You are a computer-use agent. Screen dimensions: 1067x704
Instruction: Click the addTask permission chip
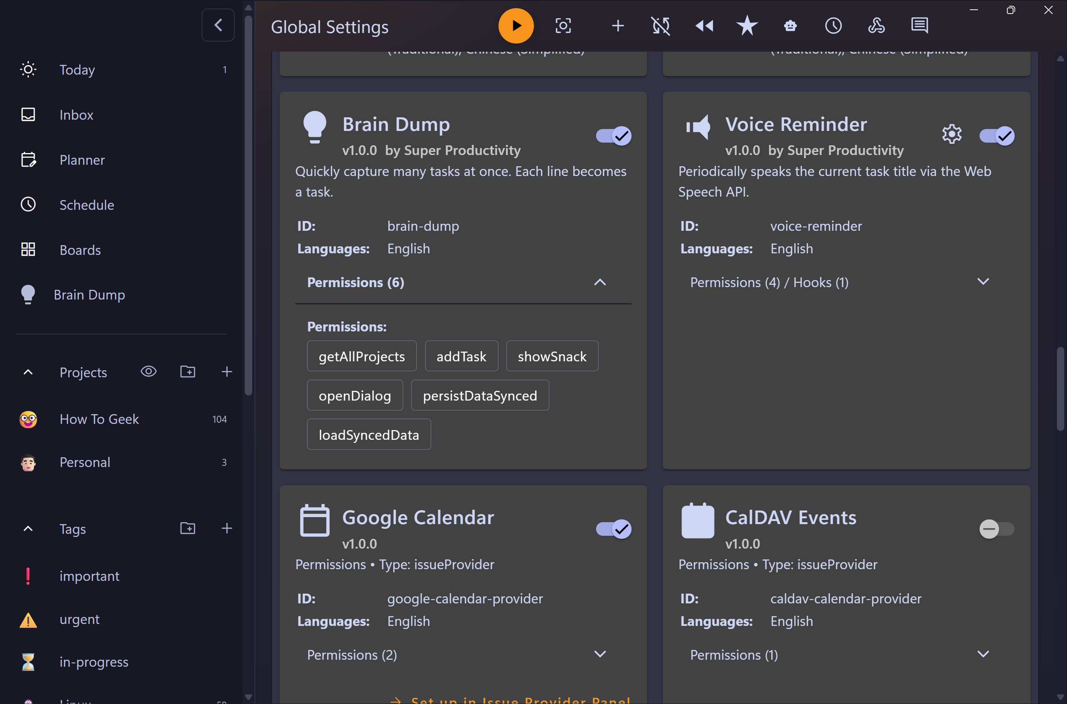click(462, 357)
